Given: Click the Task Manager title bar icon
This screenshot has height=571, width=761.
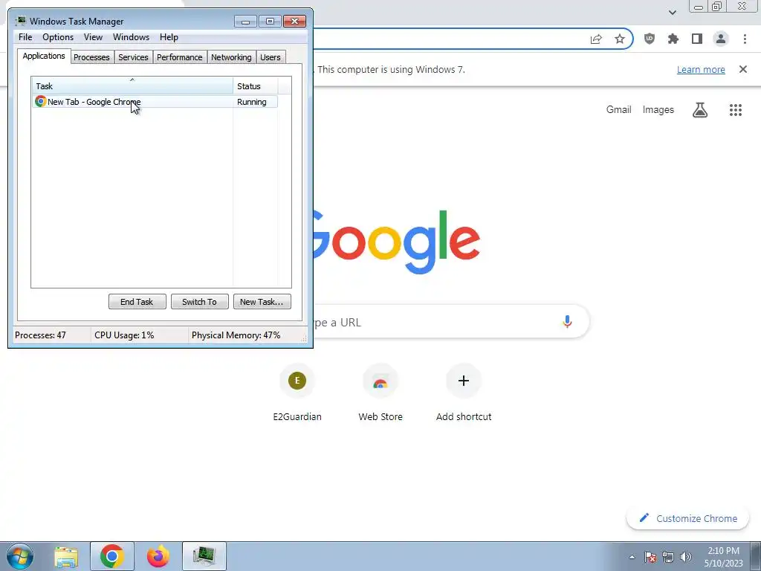Looking at the screenshot, I should click(20, 21).
